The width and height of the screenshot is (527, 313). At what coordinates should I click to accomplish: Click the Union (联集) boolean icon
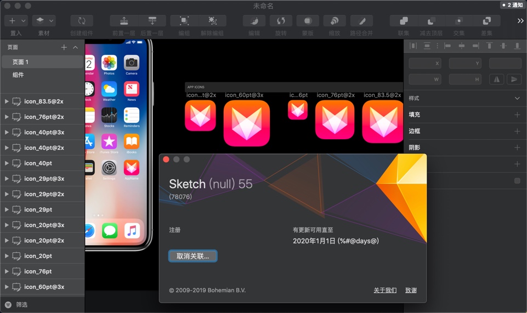(404, 21)
